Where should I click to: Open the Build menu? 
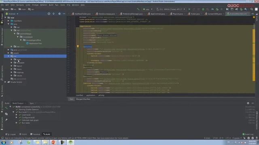coord(51,5)
